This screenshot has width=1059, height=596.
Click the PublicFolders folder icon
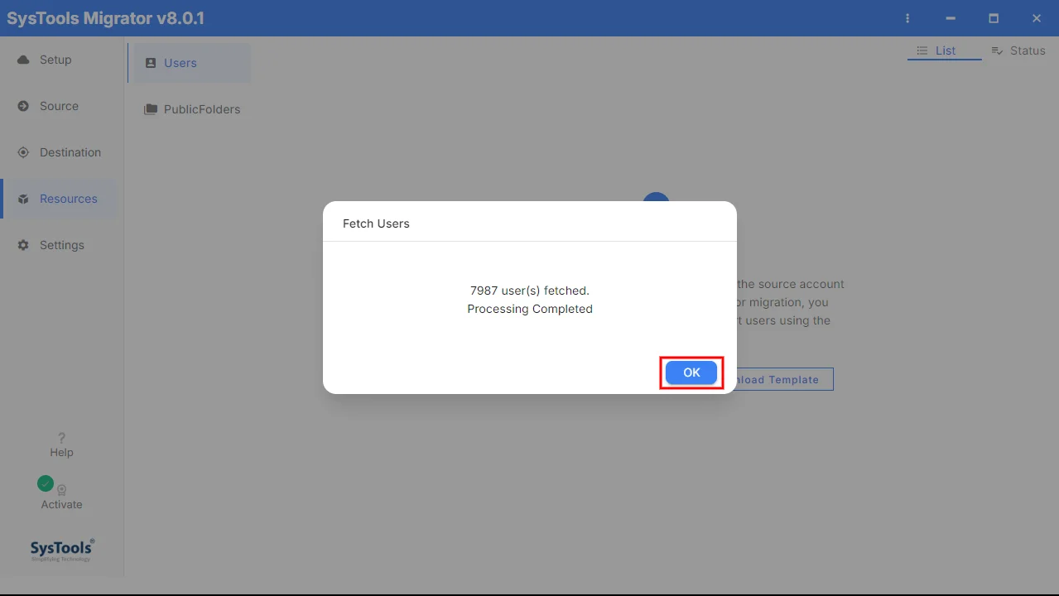(151, 109)
